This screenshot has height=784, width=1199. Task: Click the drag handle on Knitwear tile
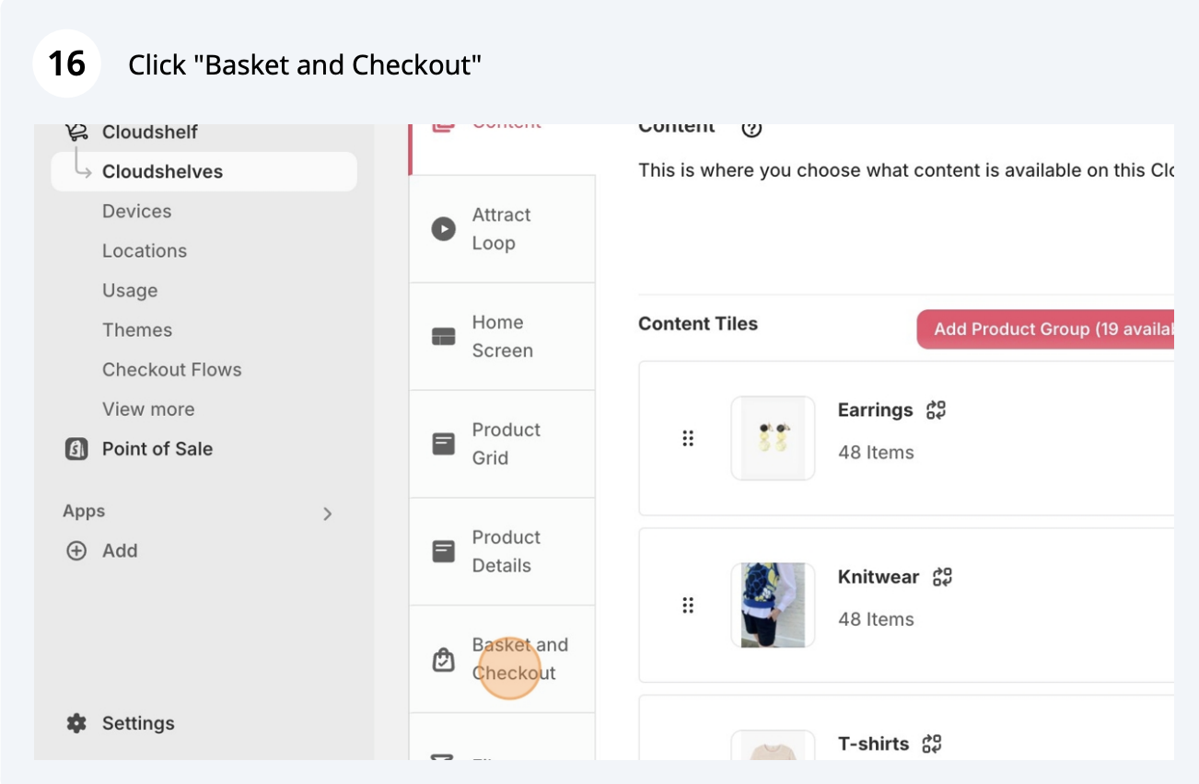click(x=688, y=605)
